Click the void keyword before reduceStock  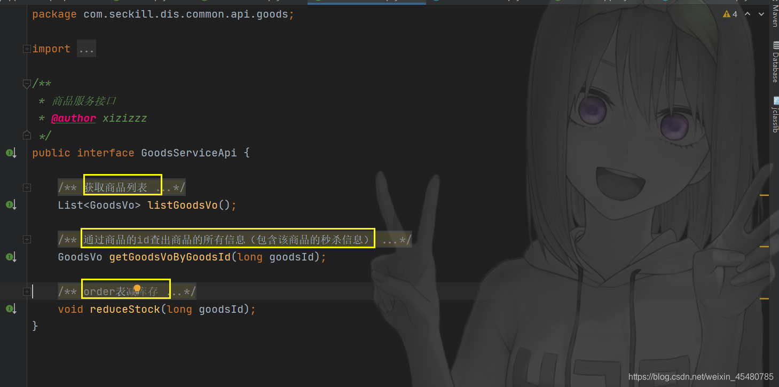tap(70, 310)
